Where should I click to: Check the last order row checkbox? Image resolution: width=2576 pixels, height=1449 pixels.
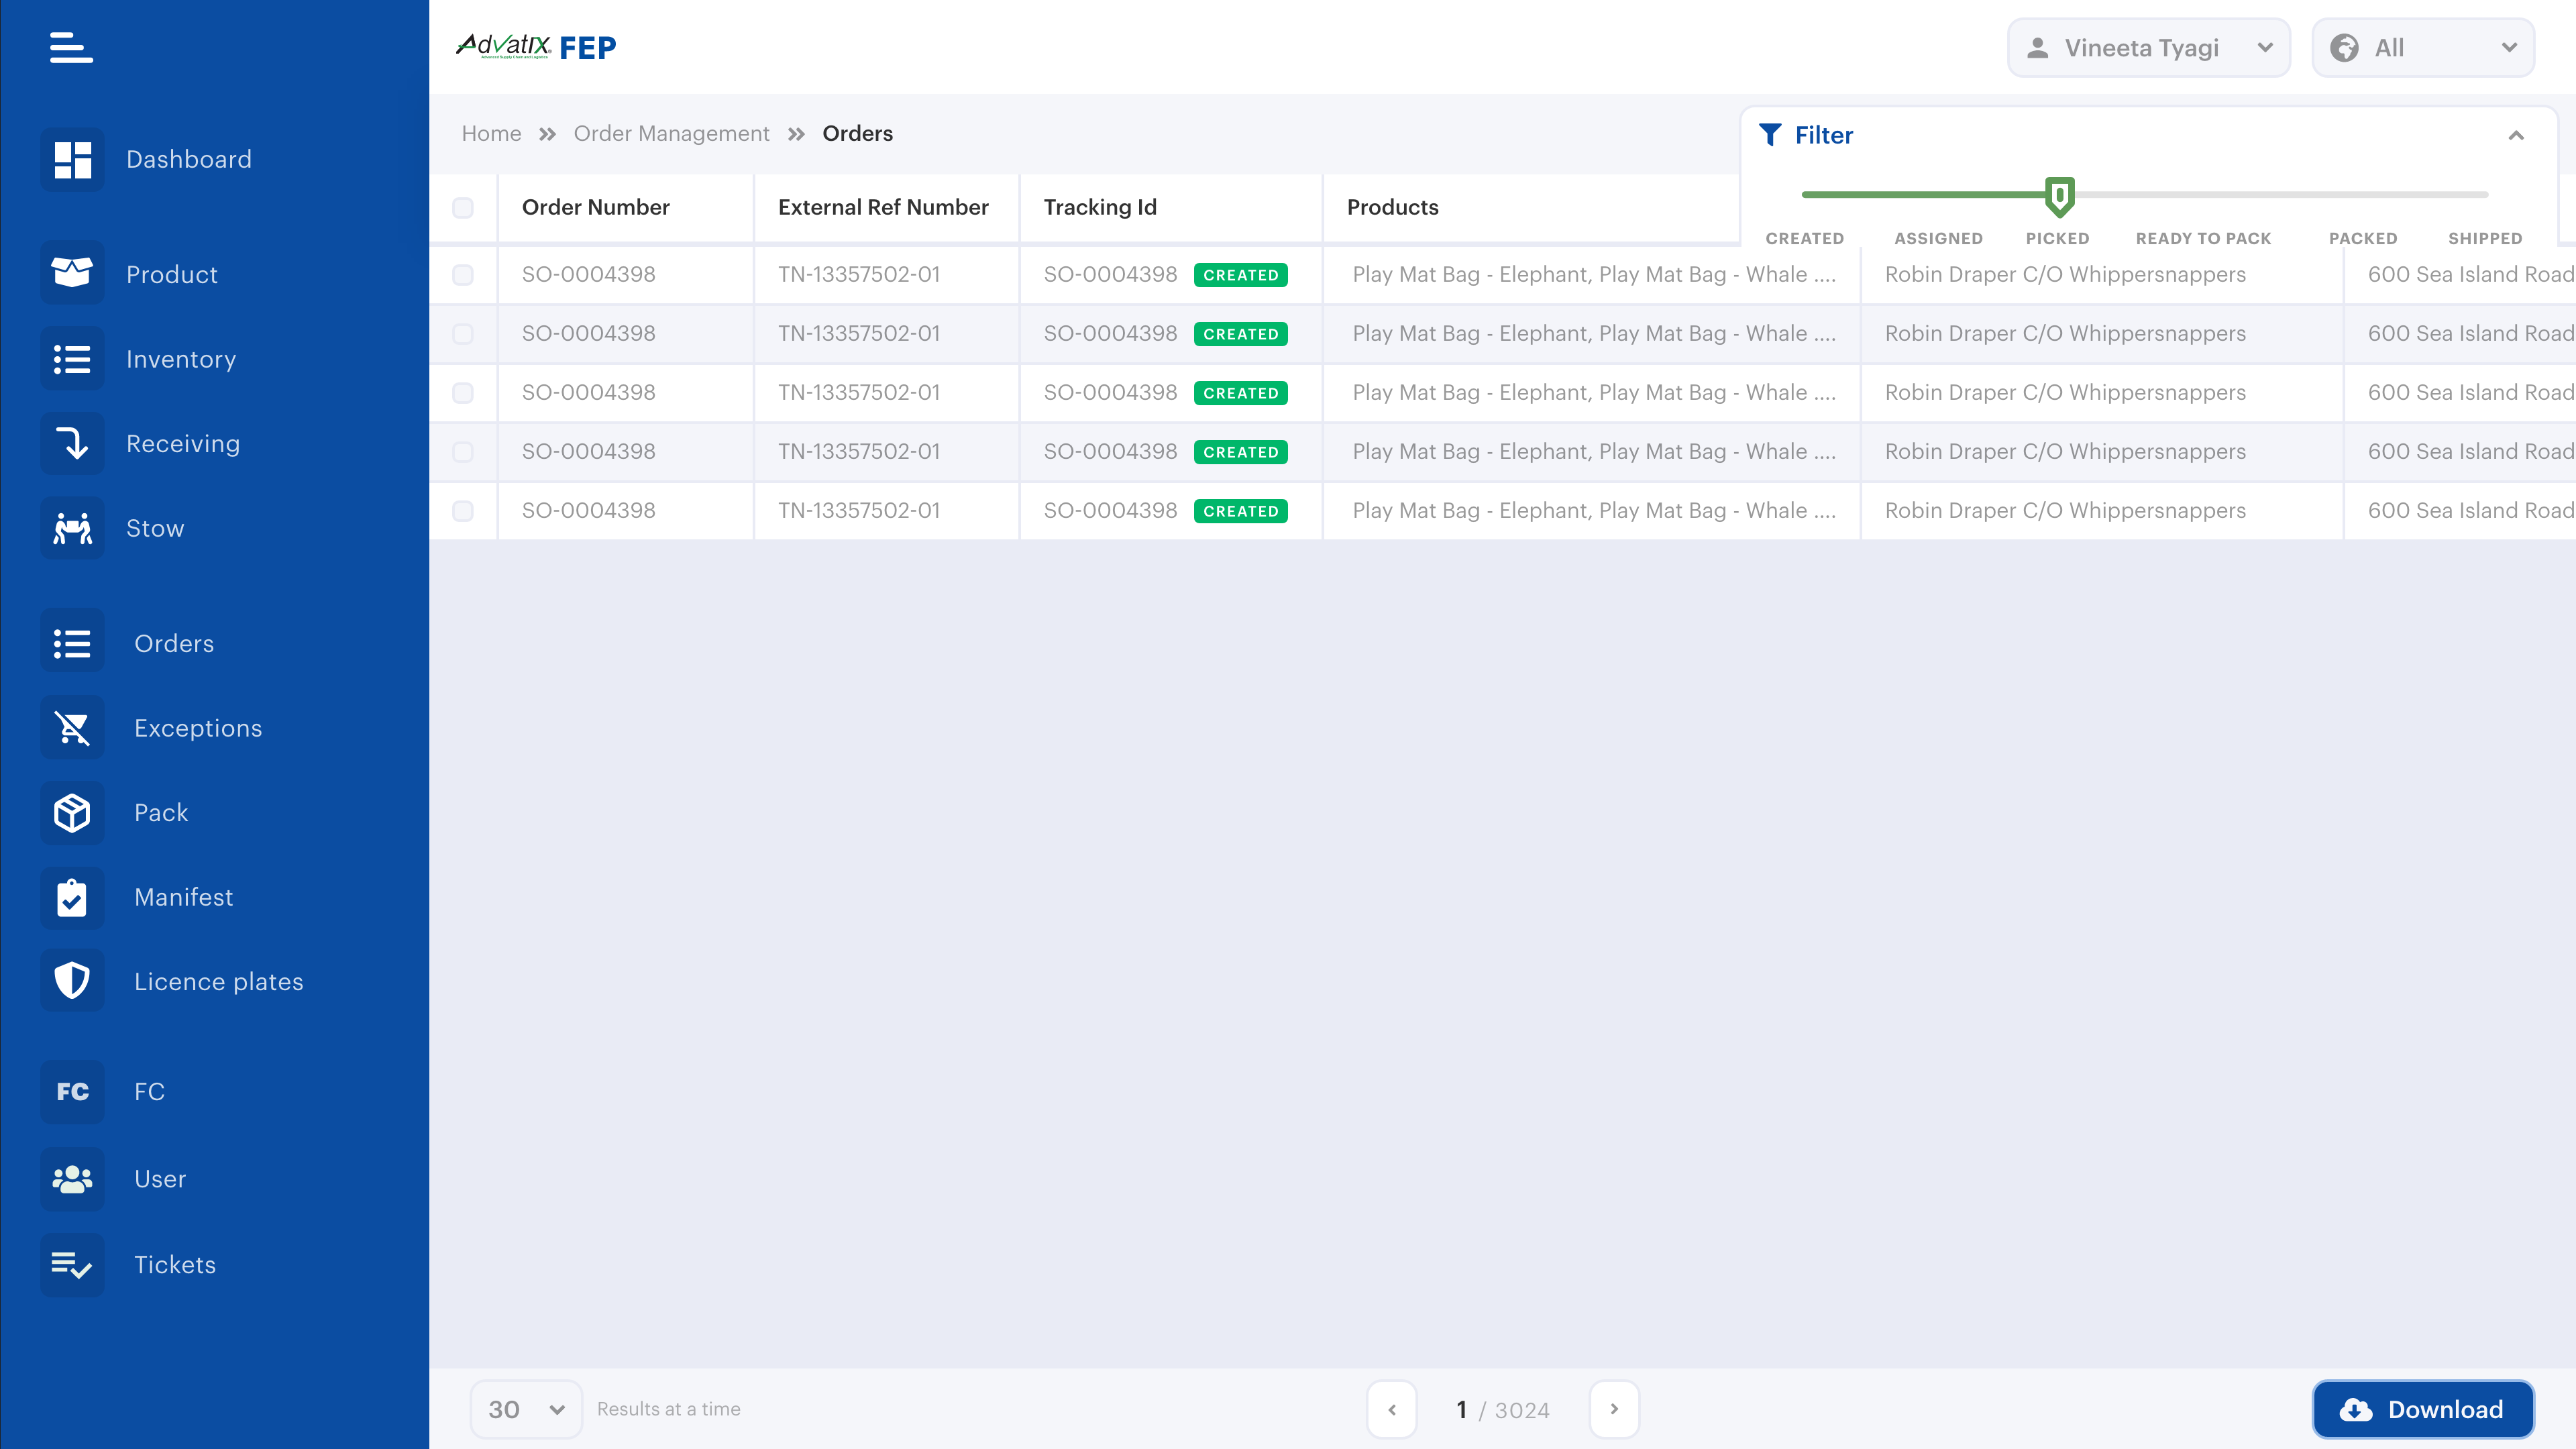[x=463, y=510]
